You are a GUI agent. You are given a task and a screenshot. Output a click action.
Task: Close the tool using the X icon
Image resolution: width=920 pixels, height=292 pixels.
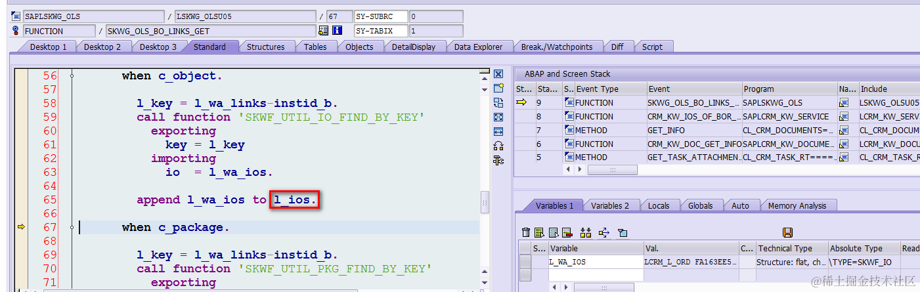pos(498,74)
